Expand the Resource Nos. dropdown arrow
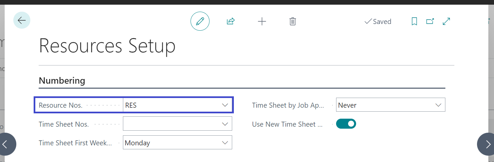The height and width of the screenshot is (162, 494). (x=225, y=105)
